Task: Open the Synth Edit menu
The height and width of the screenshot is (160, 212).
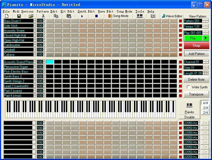Action: [x=86, y=11]
